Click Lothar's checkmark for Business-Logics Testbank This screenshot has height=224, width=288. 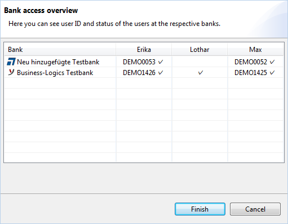point(201,73)
